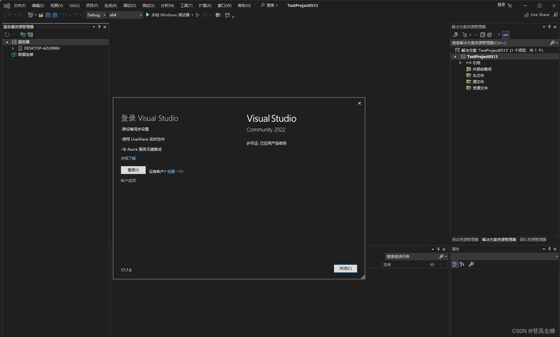Screen dimensions: 560x337
Task: Open the 工具(T) menu
Action: [186, 6]
